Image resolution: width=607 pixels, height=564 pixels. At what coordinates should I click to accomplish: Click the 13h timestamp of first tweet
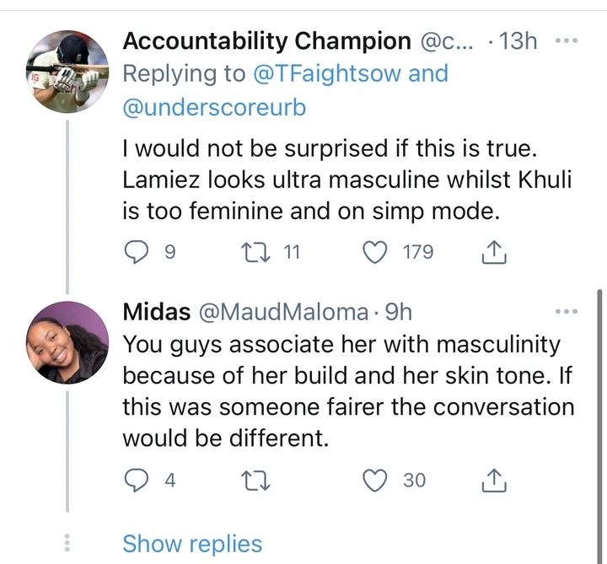pos(518,40)
